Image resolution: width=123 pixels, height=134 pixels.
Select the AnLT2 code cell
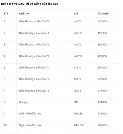(78, 45)
